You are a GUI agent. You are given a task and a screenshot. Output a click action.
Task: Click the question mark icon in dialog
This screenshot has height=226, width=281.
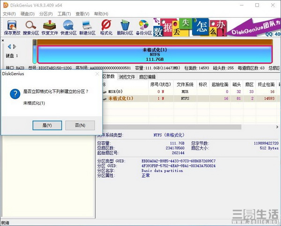[15, 94]
